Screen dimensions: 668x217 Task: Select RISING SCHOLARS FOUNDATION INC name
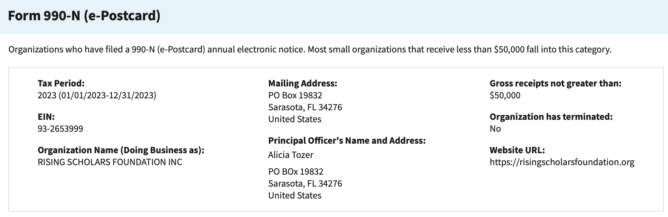click(110, 162)
